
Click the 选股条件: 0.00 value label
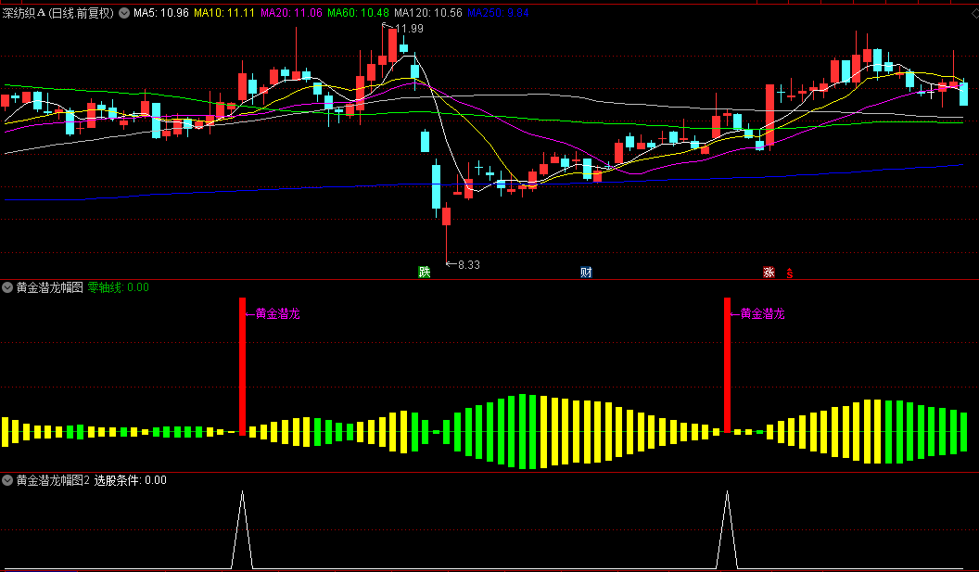(131, 480)
